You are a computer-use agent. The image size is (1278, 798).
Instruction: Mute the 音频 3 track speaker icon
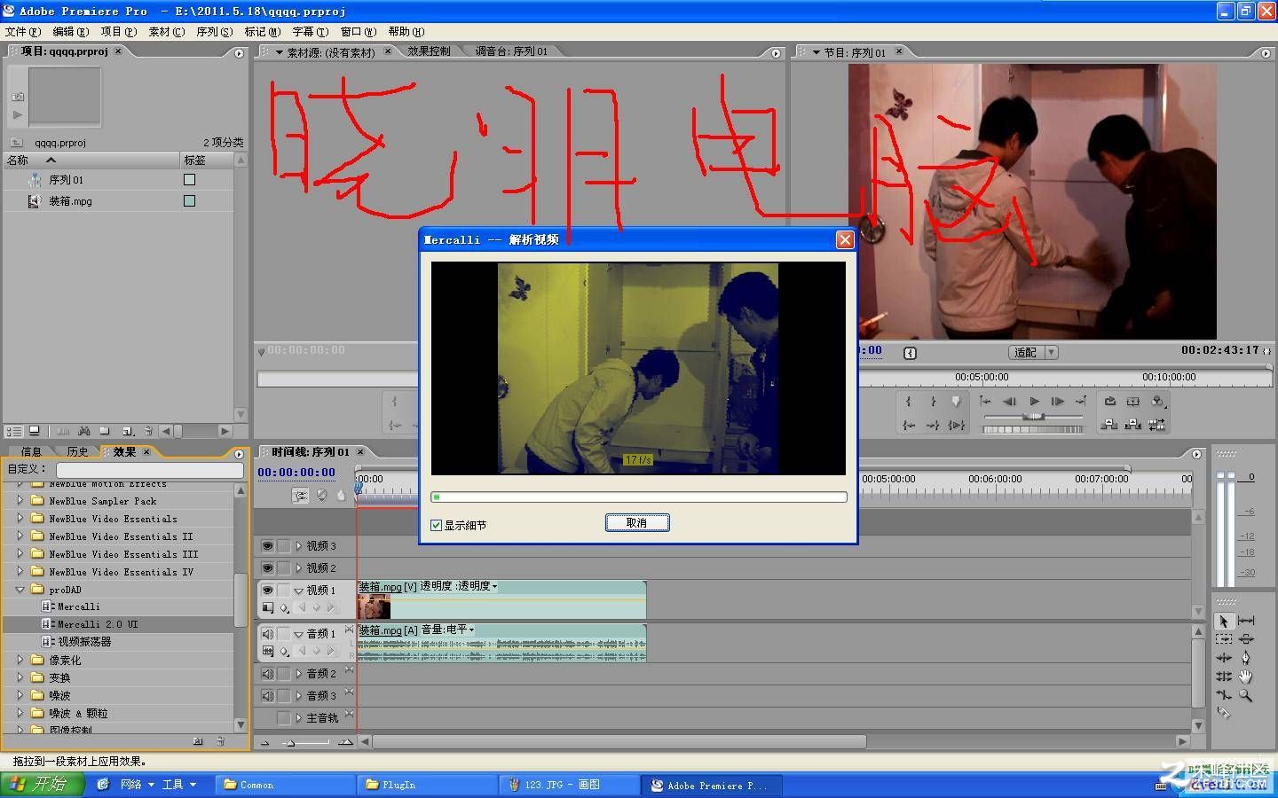tap(267, 696)
